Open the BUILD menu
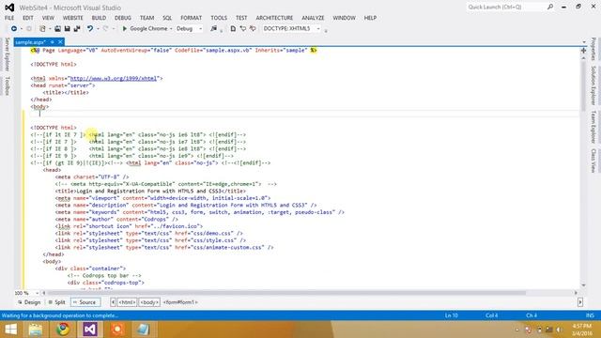The height and width of the screenshot is (338, 601). [99, 18]
